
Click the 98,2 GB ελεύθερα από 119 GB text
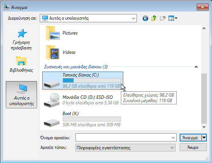click(x=91, y=86)
